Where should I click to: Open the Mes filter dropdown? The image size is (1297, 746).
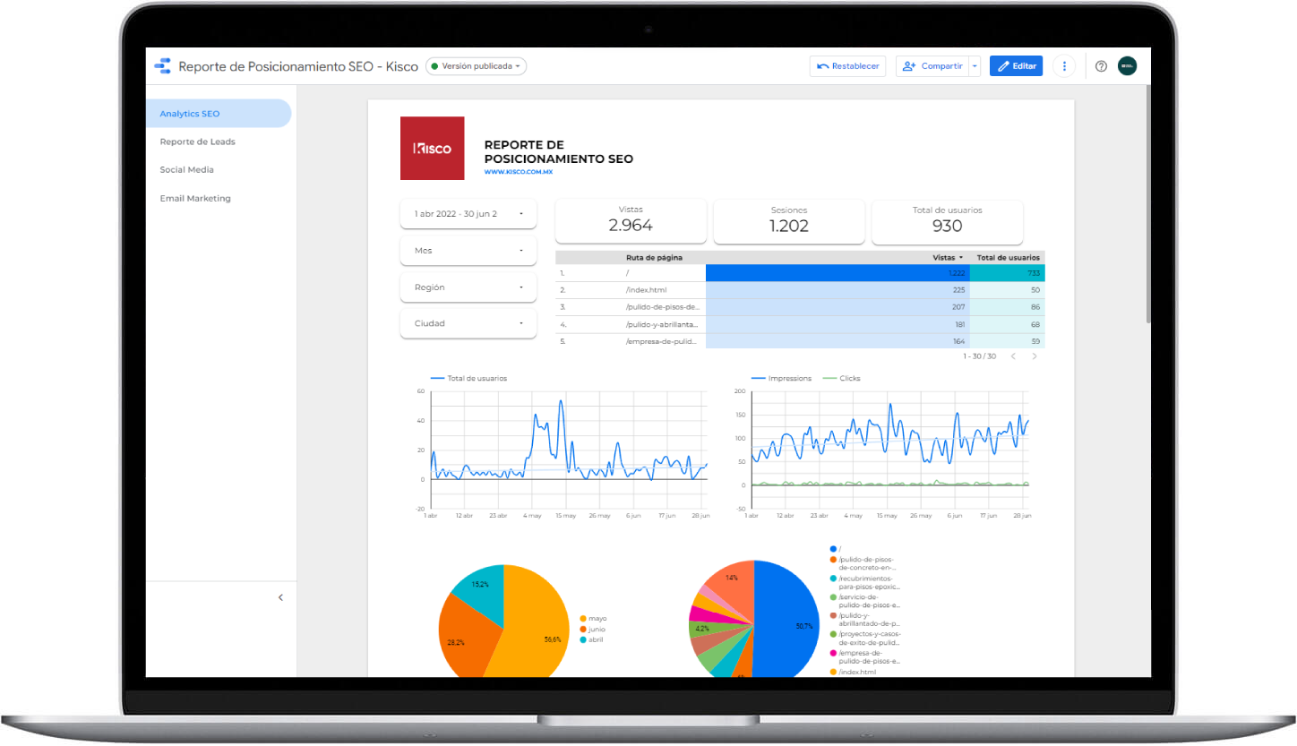468,251
